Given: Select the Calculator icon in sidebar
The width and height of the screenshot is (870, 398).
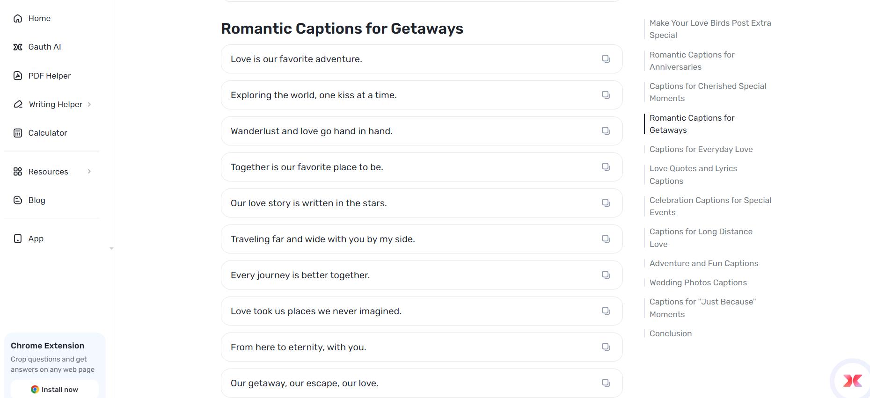Looking at the screenshot, I should click(x=18, y=133).
